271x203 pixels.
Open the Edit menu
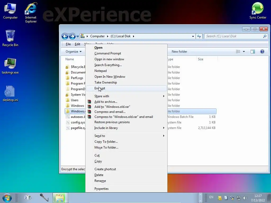click(78, 44)
